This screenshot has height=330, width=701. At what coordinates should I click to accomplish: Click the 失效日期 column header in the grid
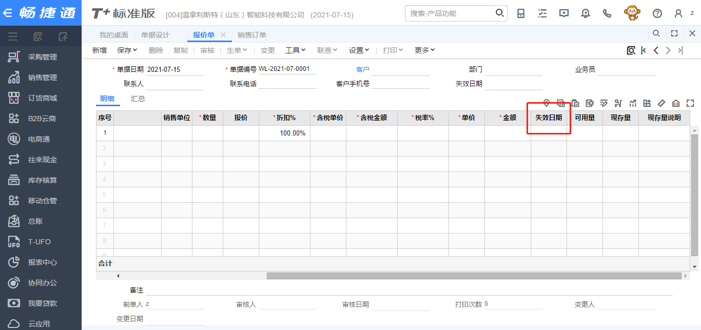coord(549,118)
